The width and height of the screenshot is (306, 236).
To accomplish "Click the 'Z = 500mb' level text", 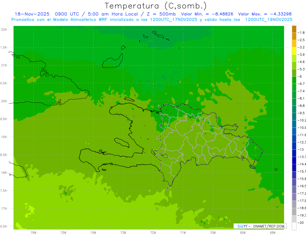I will pyautogui.click(x=161, y=14).
